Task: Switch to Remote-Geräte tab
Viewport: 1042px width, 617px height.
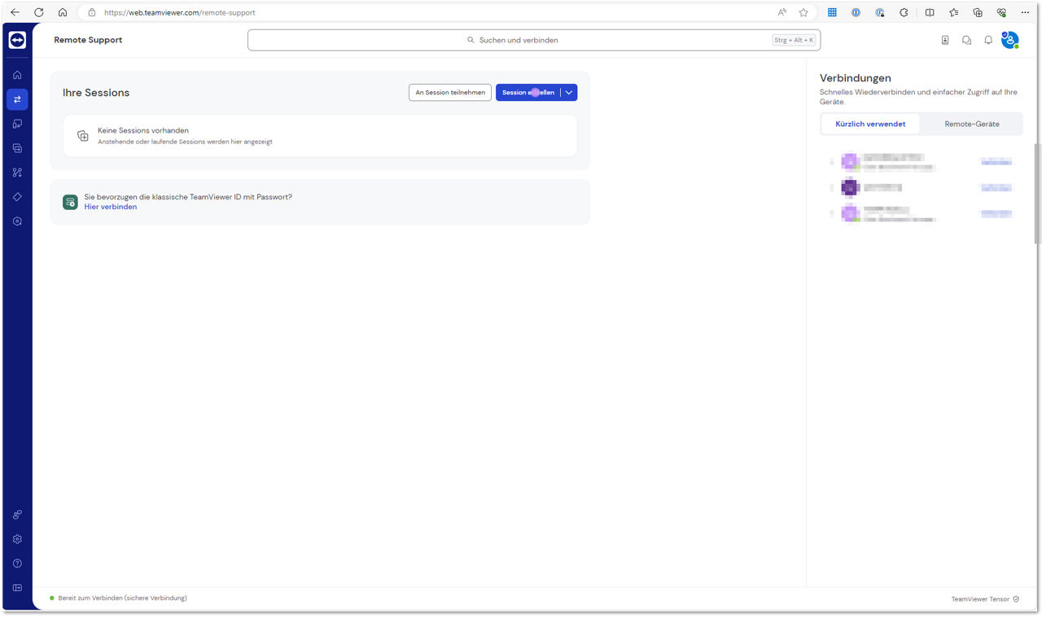Action: 972,124
